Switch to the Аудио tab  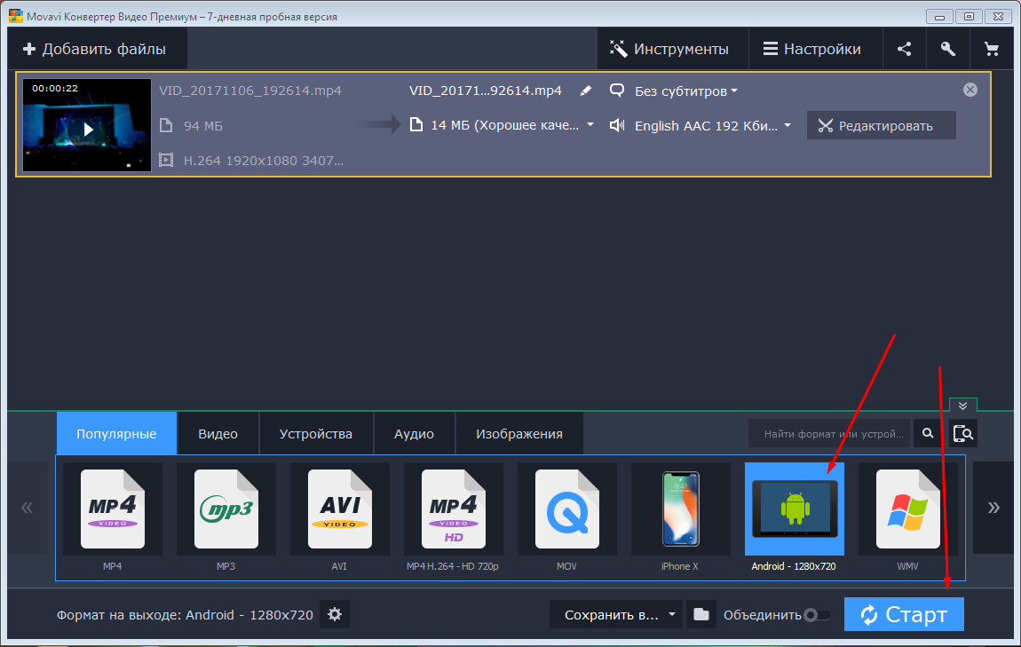[414, 434]
